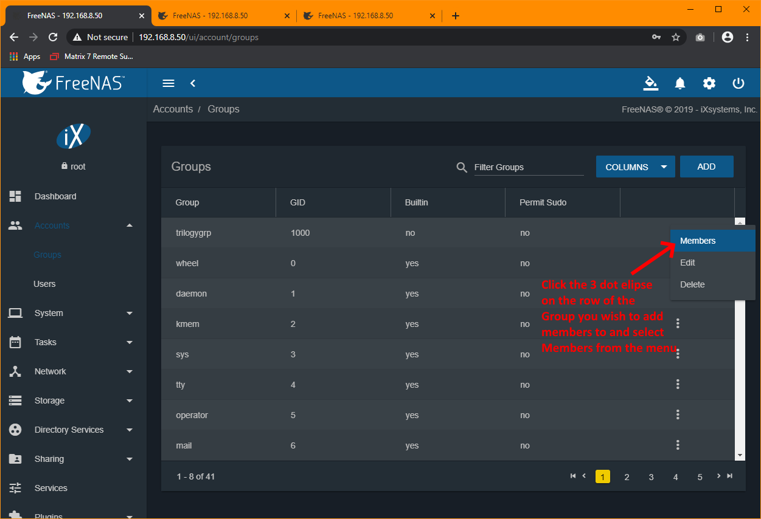This screenshot has height=519, width=761.
Task: Collapse the Accounts section arrow
Action: pyautogui.click(x=130, y=225)
